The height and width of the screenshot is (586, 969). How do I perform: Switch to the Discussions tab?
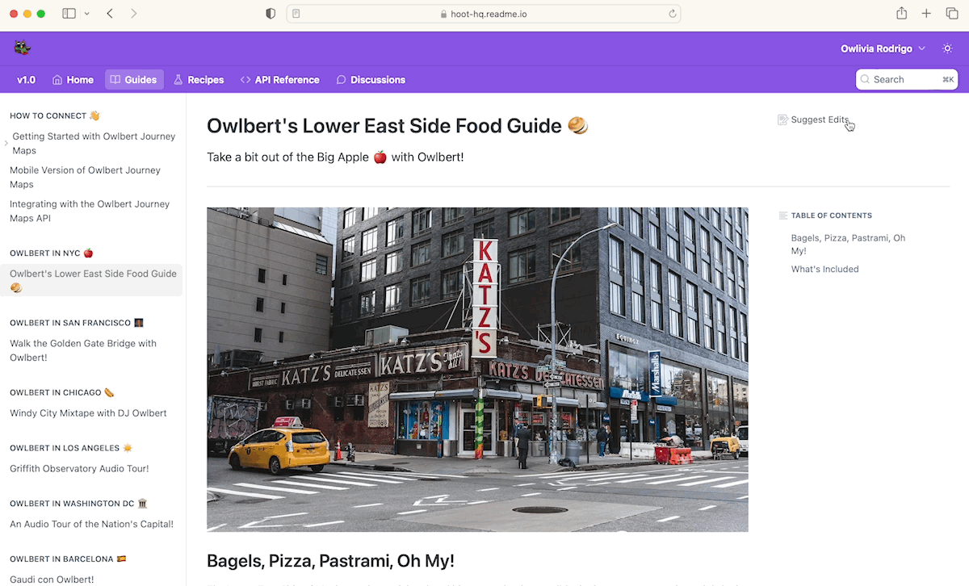[x=371, y=80]
